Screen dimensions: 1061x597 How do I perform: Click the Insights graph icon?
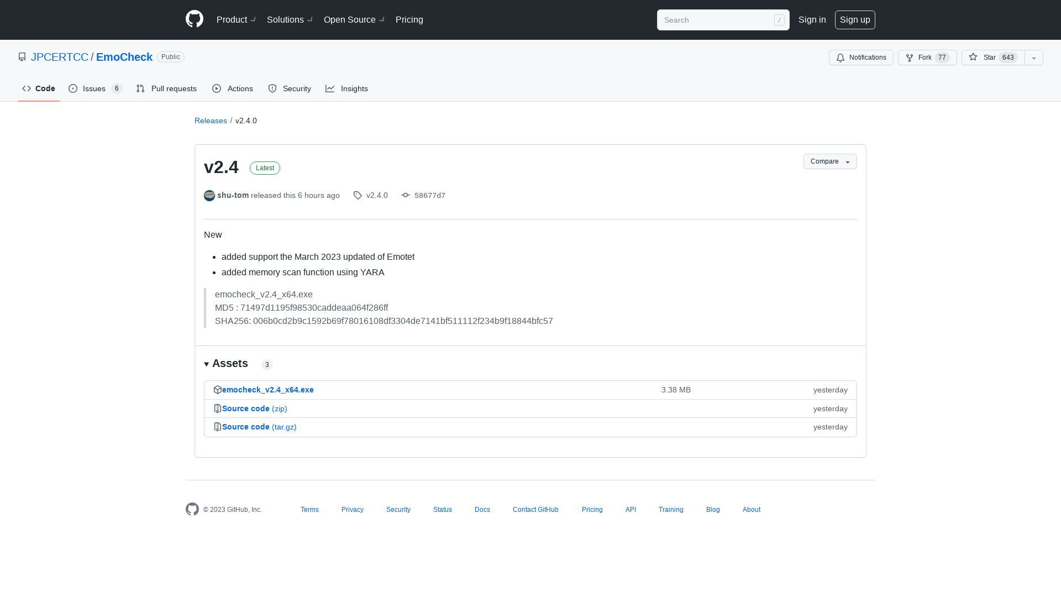tap(330, 88)
